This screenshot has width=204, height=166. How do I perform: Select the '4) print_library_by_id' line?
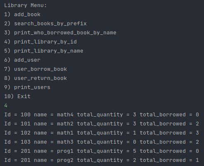click(40, 42)
